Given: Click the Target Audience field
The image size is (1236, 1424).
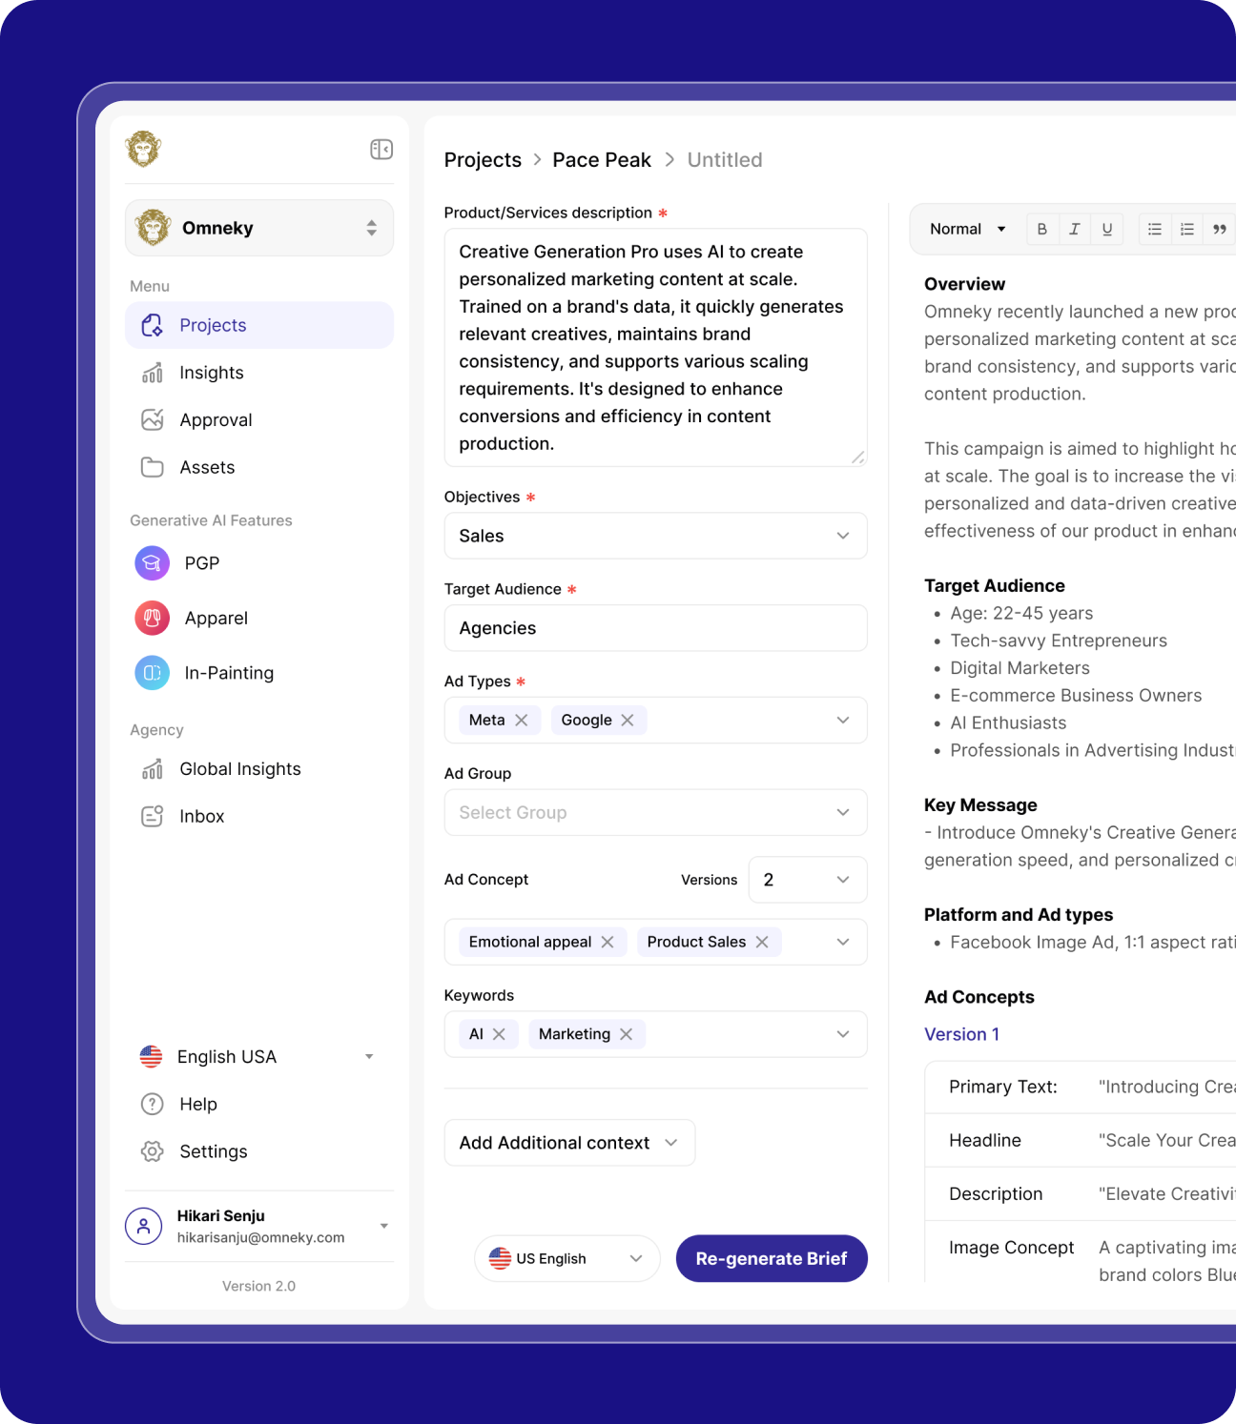Looking at the screenshot, I should pyautogui.click(x=656, y=628).
